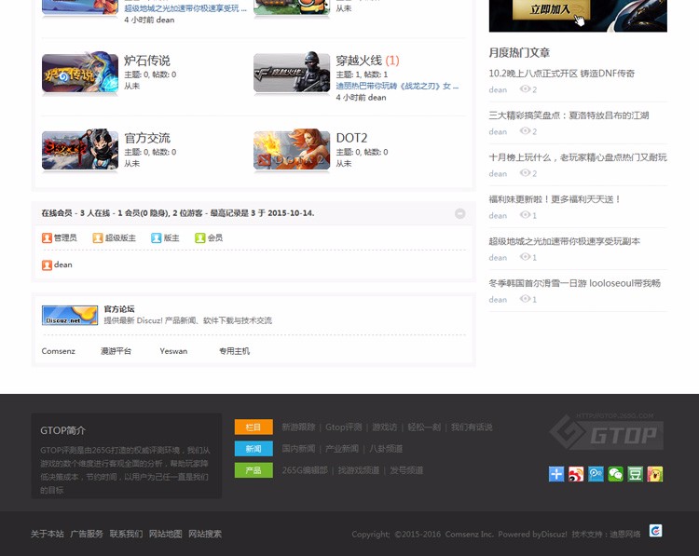The image size is (699, 556).
Task: Click the yellow chick share icon
Action: coord(655,474)
